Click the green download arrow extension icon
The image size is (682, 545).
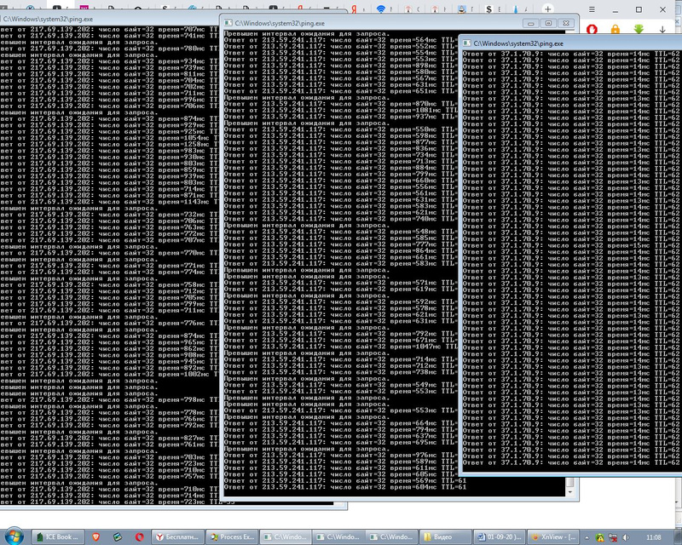[639, 29]
